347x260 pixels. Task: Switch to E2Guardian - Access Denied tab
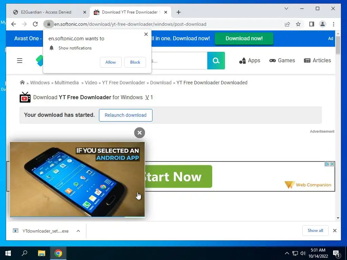click(46, 12)
